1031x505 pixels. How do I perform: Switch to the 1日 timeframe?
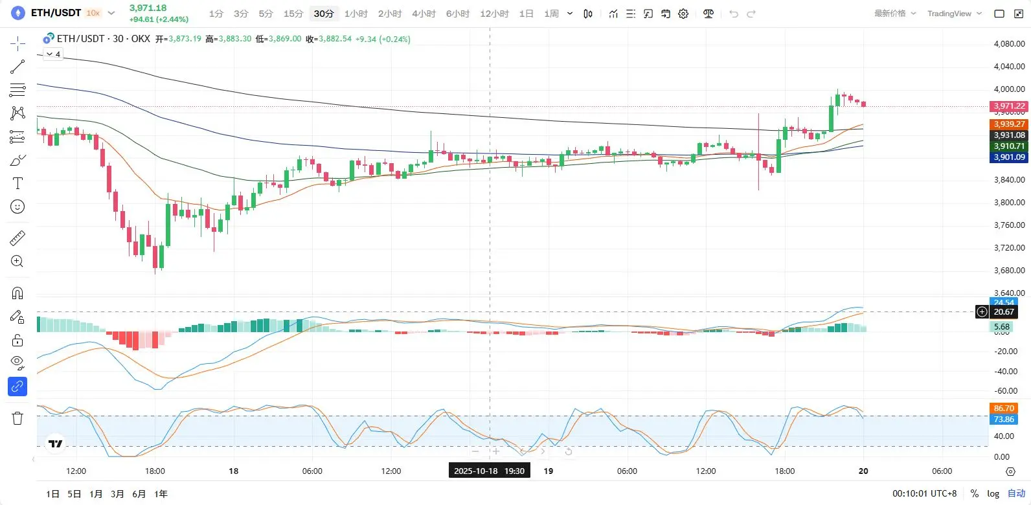point(527,14)
